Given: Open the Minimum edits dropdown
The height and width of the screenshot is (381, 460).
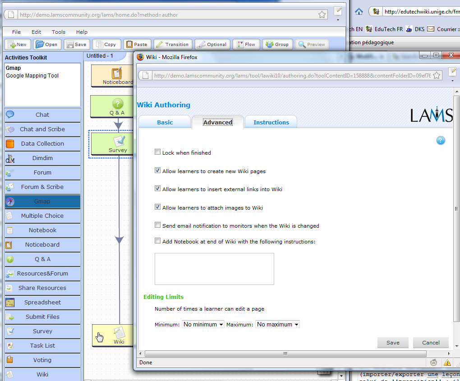Looking at the screenshot, I should [203, 324].
